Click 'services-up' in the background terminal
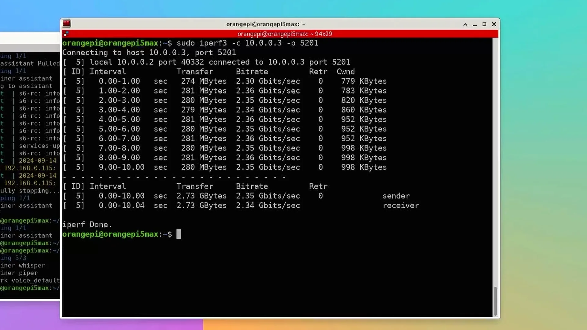The width and height of the screenshot is (587, 330). click(39, 146)
